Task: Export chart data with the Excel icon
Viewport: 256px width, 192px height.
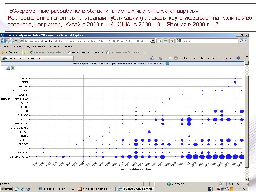Action: pyautogui.click(x=13, y=68)
